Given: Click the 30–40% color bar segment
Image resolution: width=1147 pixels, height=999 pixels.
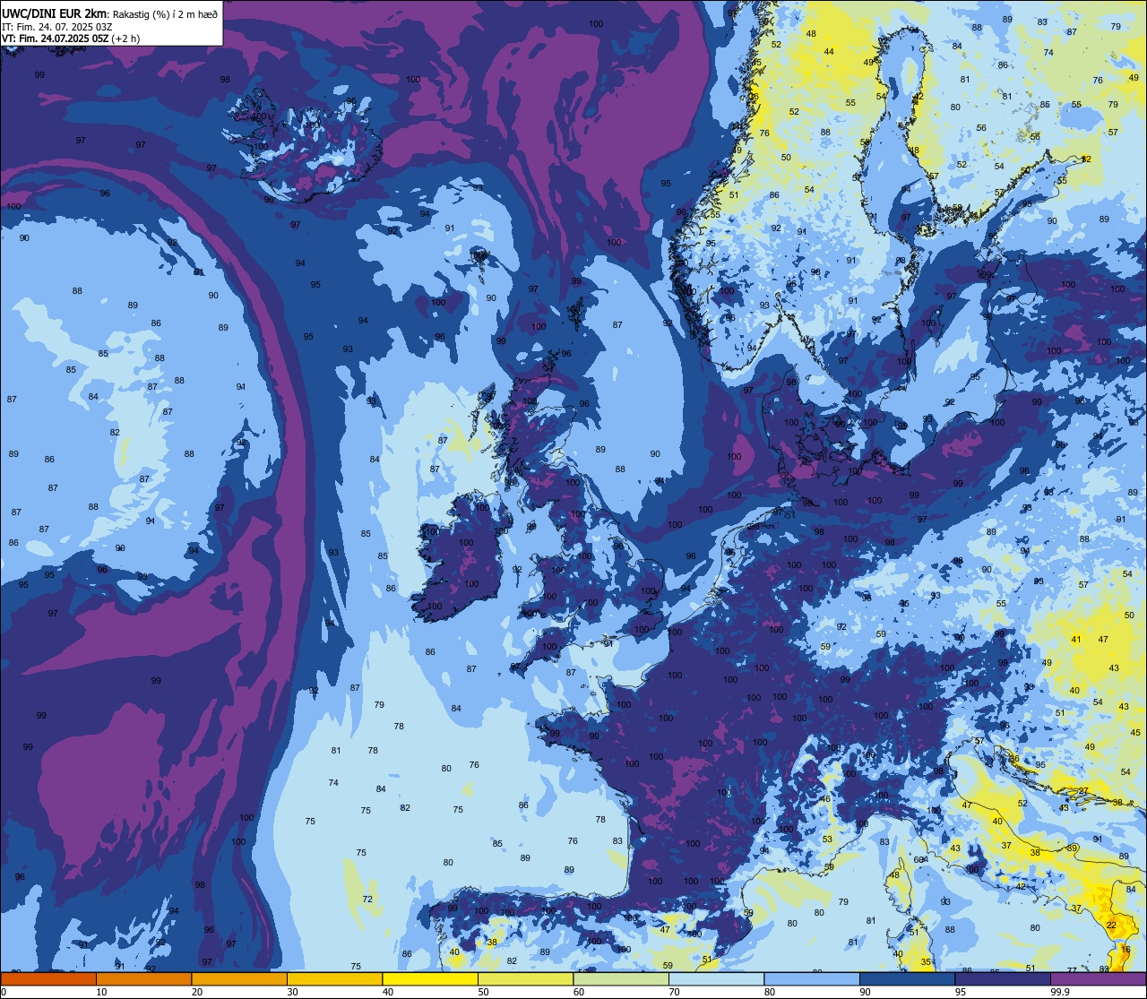Looking at the screenshot, I should tap(334, 978).
